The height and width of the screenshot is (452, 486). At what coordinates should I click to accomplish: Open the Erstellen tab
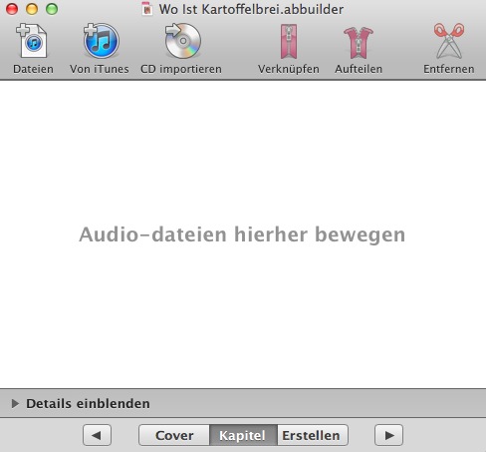pyautogui.click(x=313, y=435)
